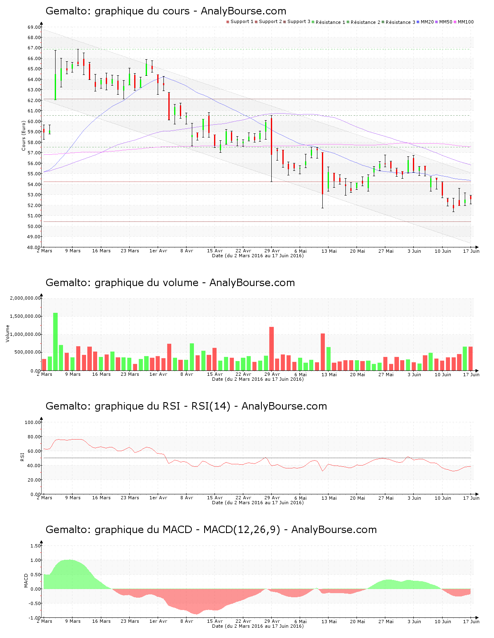Click '29 Avr' date on price chart axis
This screenshot has height=638, width=494.
[272, 251]
